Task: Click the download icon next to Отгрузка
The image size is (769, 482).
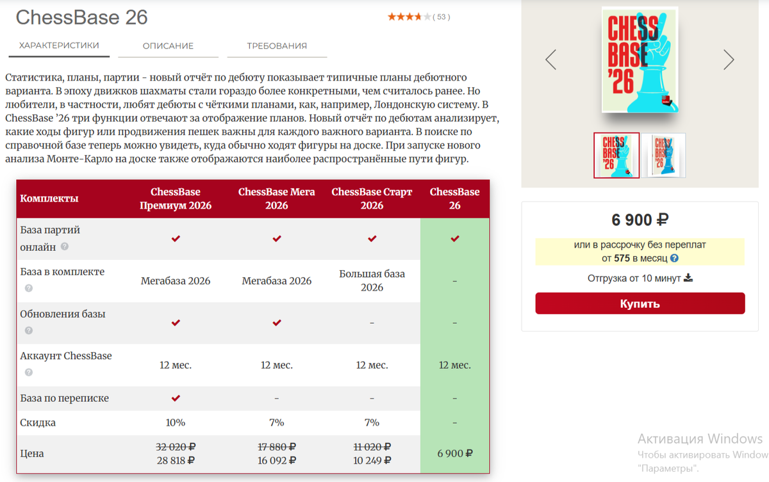Action: [688, 278]
